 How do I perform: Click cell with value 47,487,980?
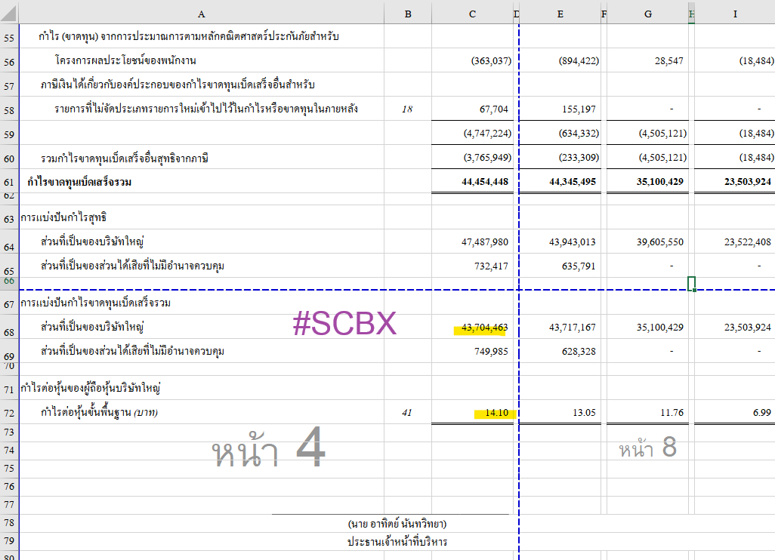(x=484, y=242)
